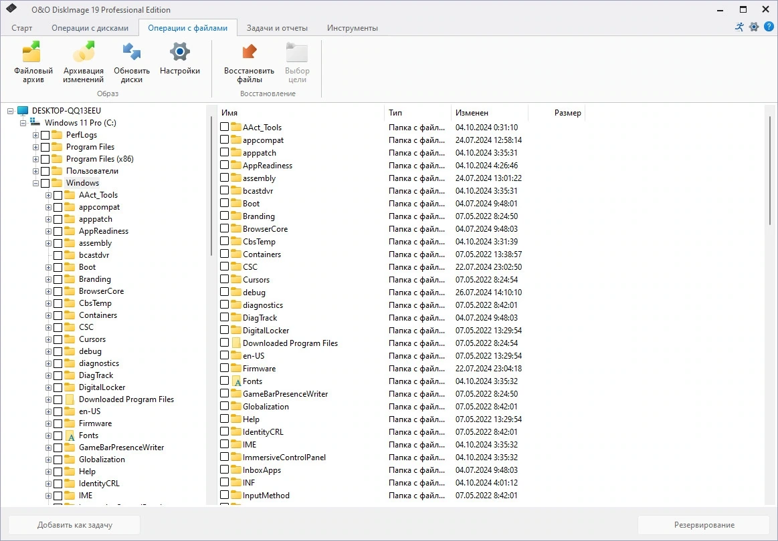Screen dimensions: 778x541
Task: Click the folder tree vertical scrollbar
Action: [211, 186]
